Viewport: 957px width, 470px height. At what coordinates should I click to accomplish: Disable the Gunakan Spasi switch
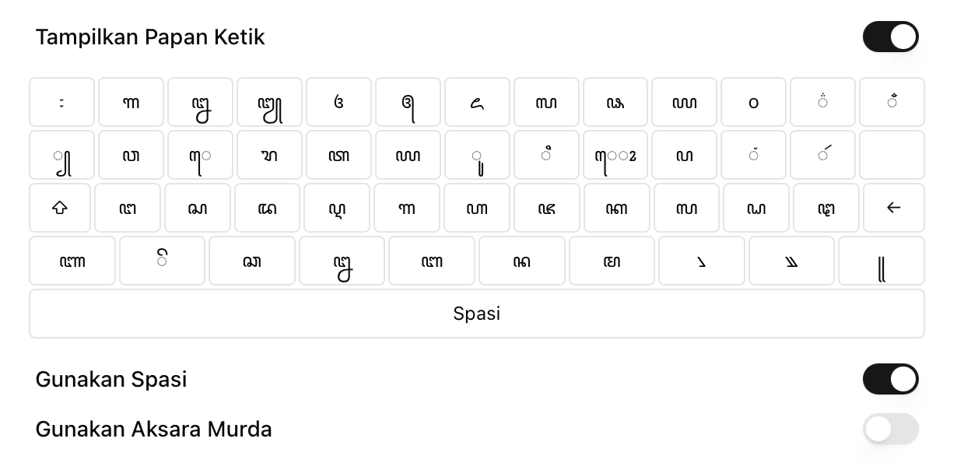(890, 379)
